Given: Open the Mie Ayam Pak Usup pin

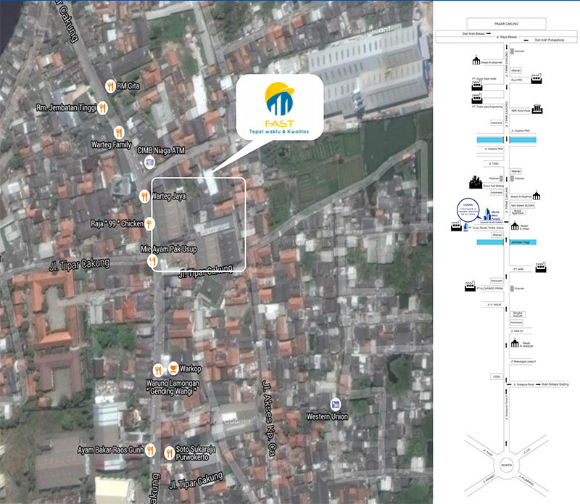Looking at the screenshot, I should pyautogui.click(x=153, y=260).
